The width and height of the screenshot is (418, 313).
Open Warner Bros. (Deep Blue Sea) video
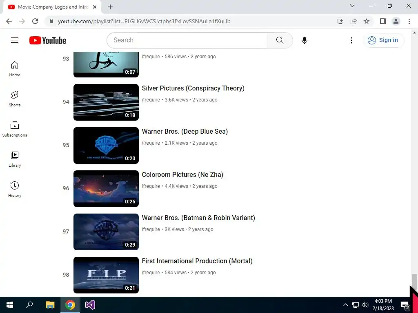click(185, 132)
